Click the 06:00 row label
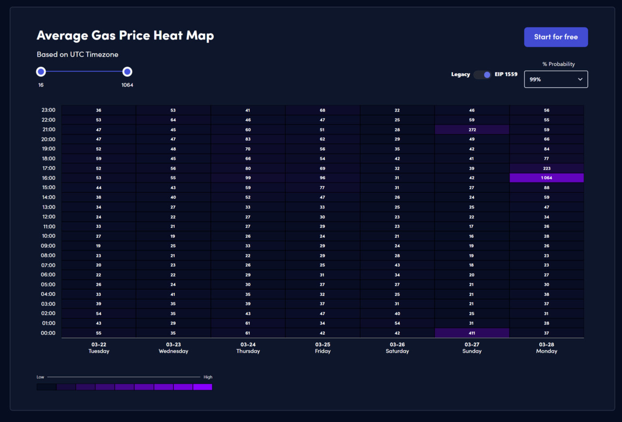This screenshot has height=422, width=622. (x=48, y=275)
